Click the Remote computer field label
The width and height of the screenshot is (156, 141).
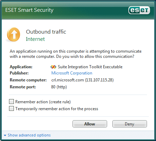[x=28, y=80]
